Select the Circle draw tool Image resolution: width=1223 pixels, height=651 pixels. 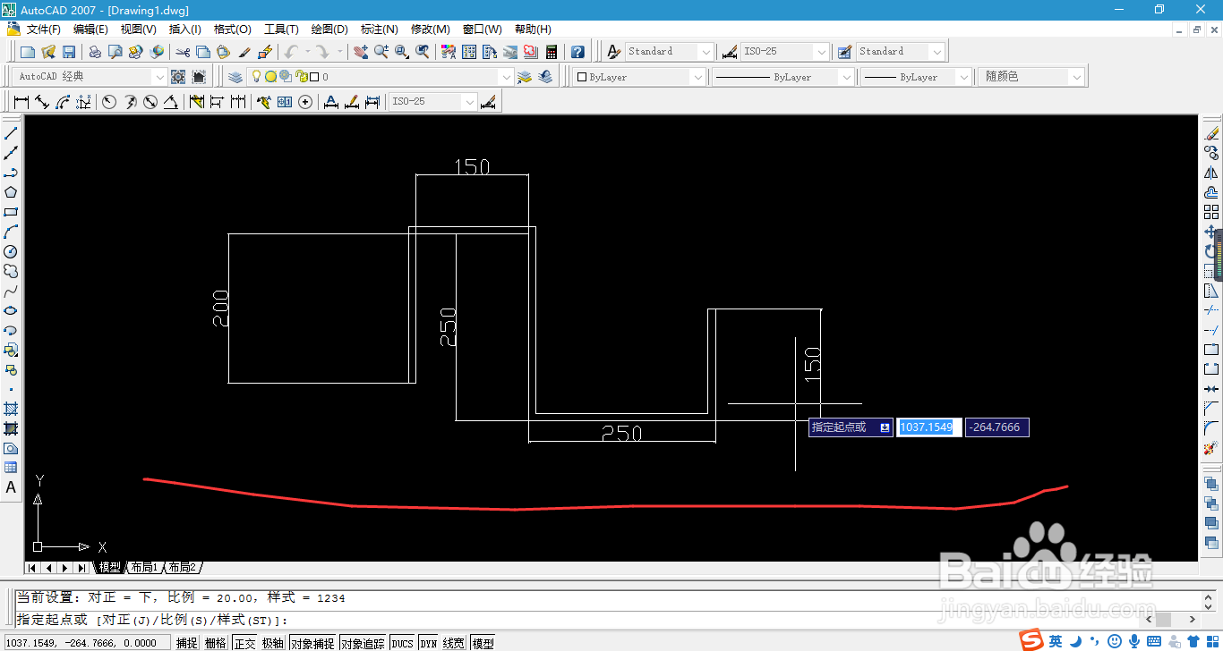11,251
